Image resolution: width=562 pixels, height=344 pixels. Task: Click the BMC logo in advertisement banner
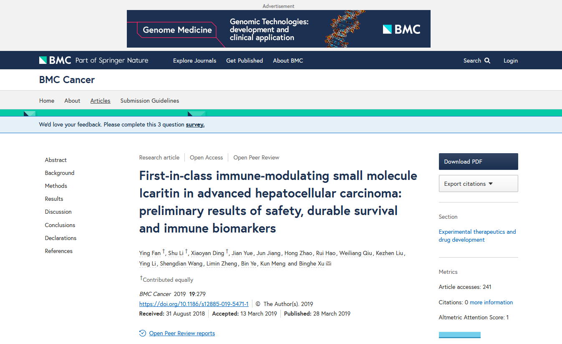401,29
